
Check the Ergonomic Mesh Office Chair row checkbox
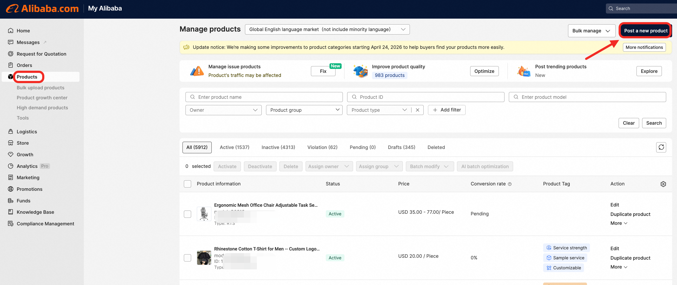[x=187, y=214]
